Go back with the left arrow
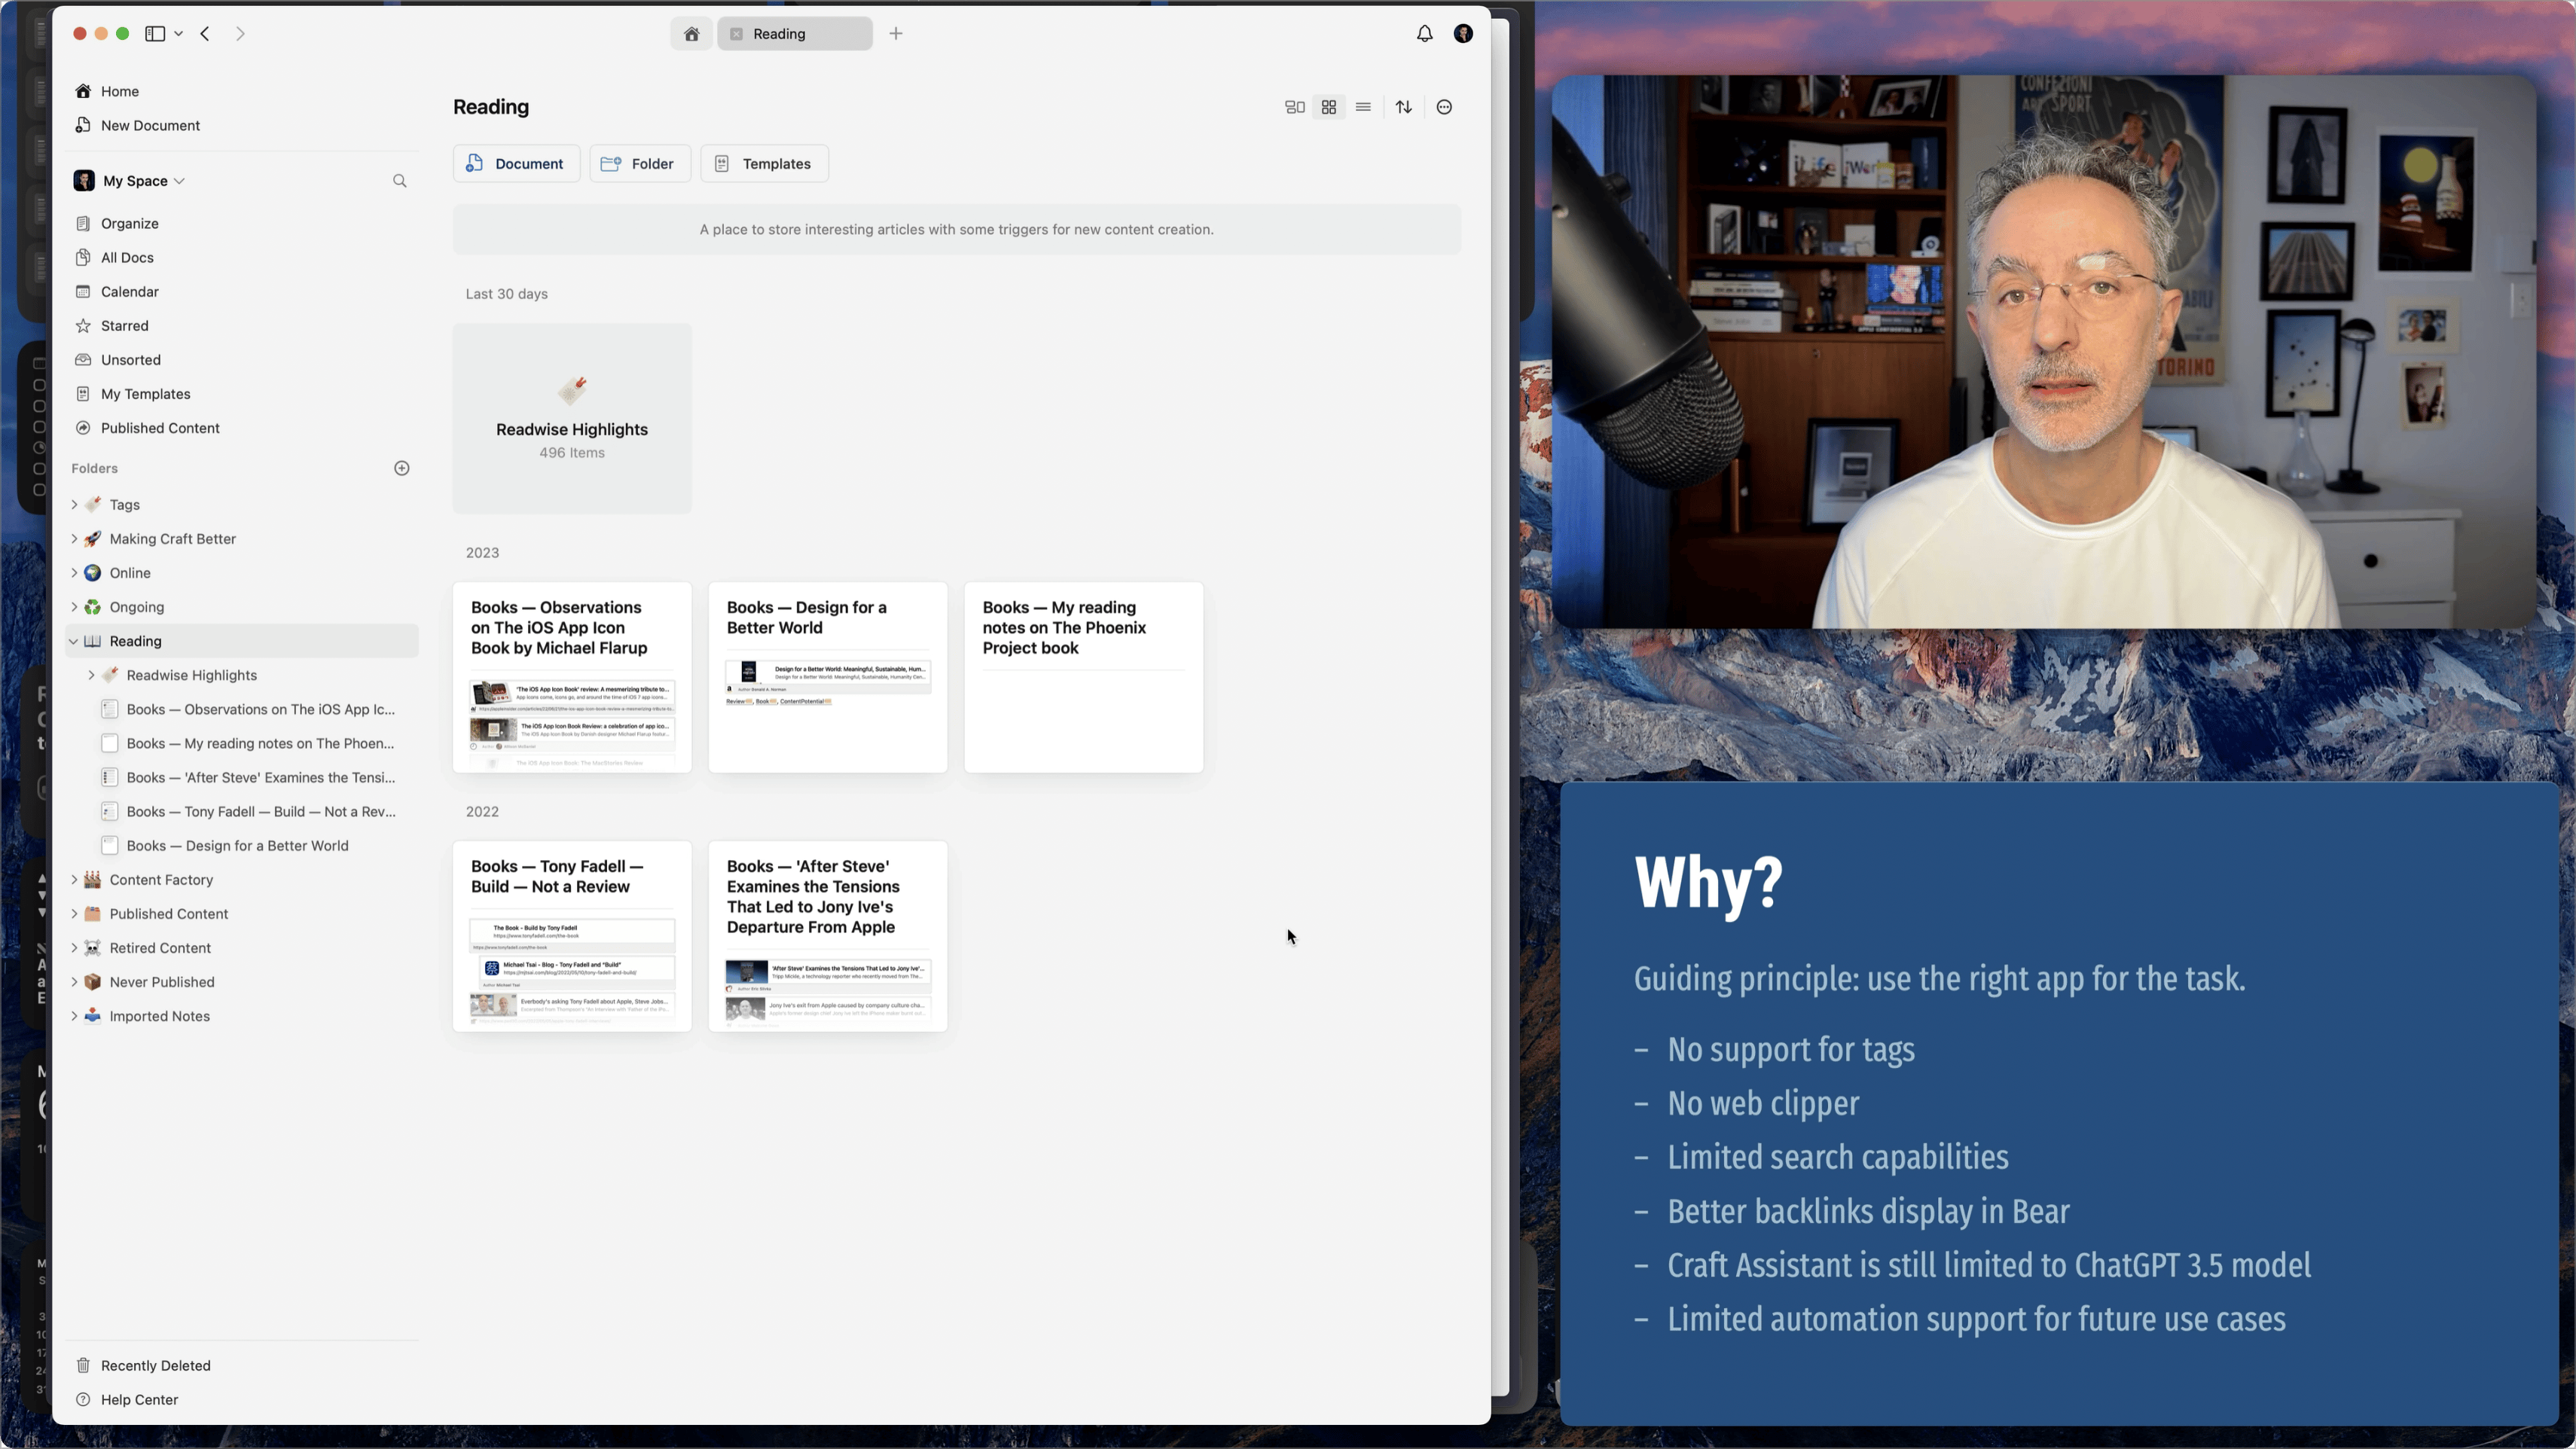2576x1449 pixels. pyautogui.click(x=205, y=34)
